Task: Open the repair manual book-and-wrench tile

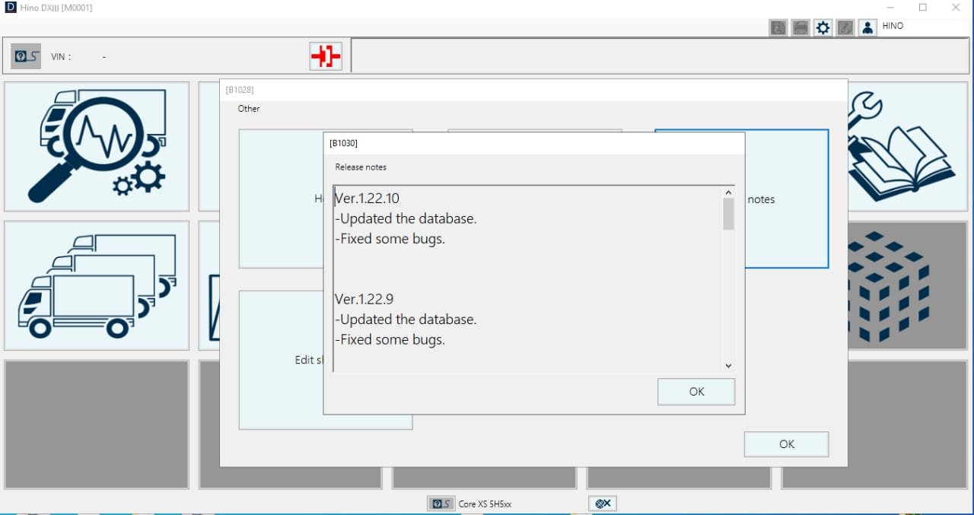Action: point(902,145)
